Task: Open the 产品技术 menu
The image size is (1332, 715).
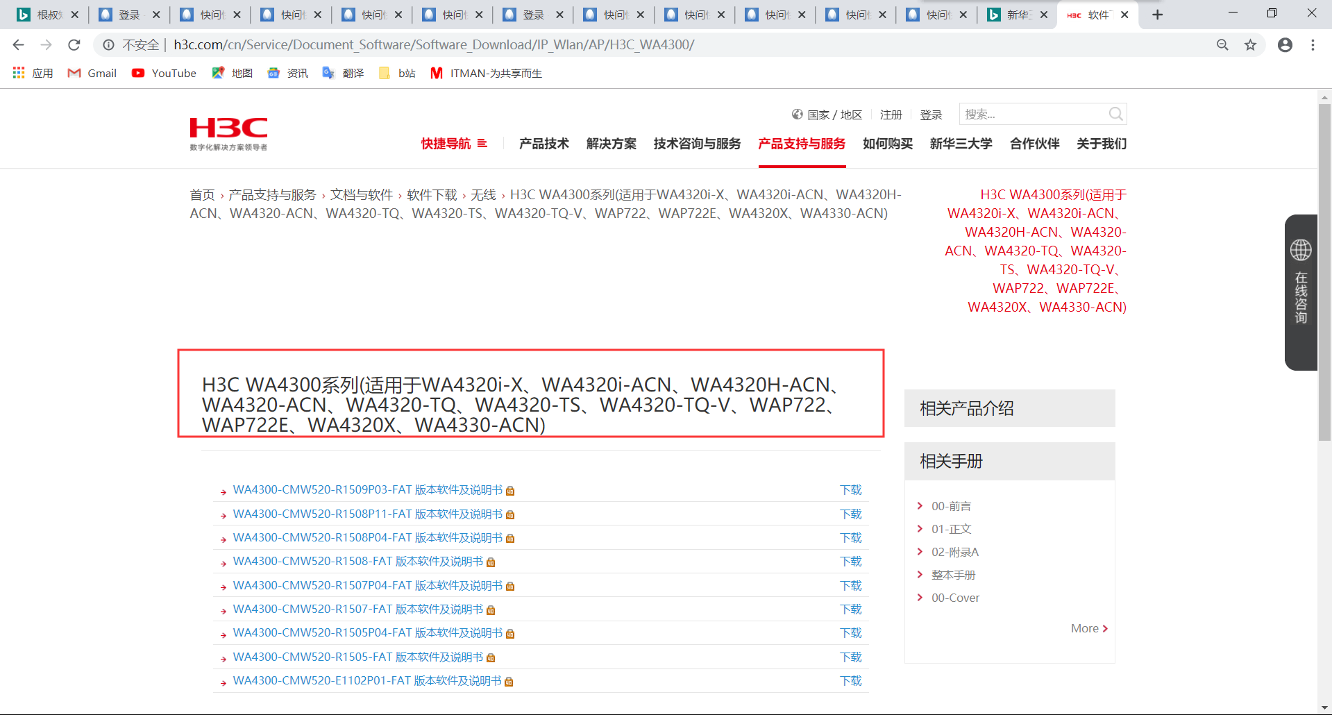Action: coord(544,144)
